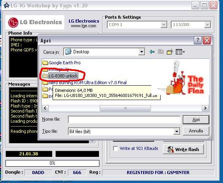This screenshot has height=183, width=223.
Task: Click the app icon in the title bar
Action: tap(6, 5)
